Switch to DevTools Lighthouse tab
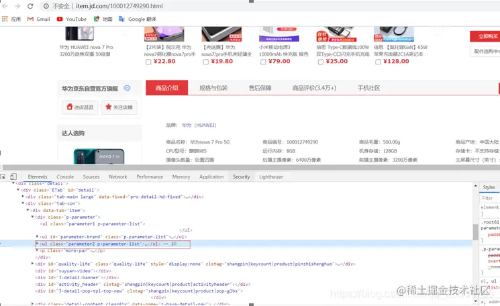Screen dimensions: 500x306 tap(270, 176)
